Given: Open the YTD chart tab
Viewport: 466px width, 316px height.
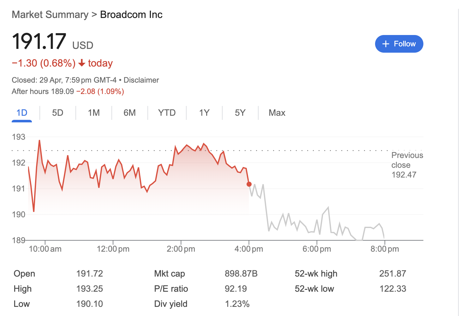Looking at the screenshot, I should (x=167, y=113).
